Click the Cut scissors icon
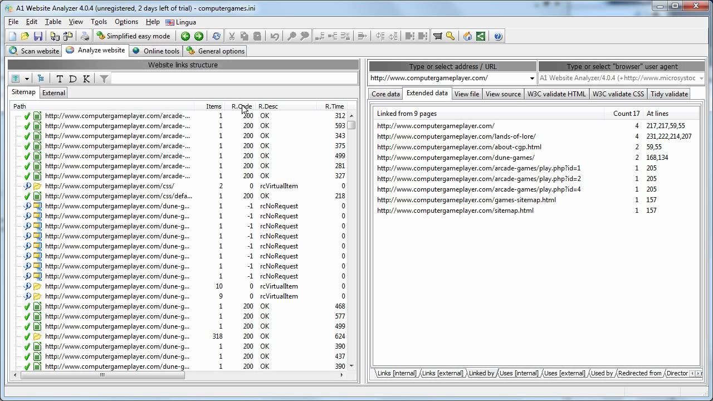The height and width of the screenshot is (401, 713). click(232, 36)
